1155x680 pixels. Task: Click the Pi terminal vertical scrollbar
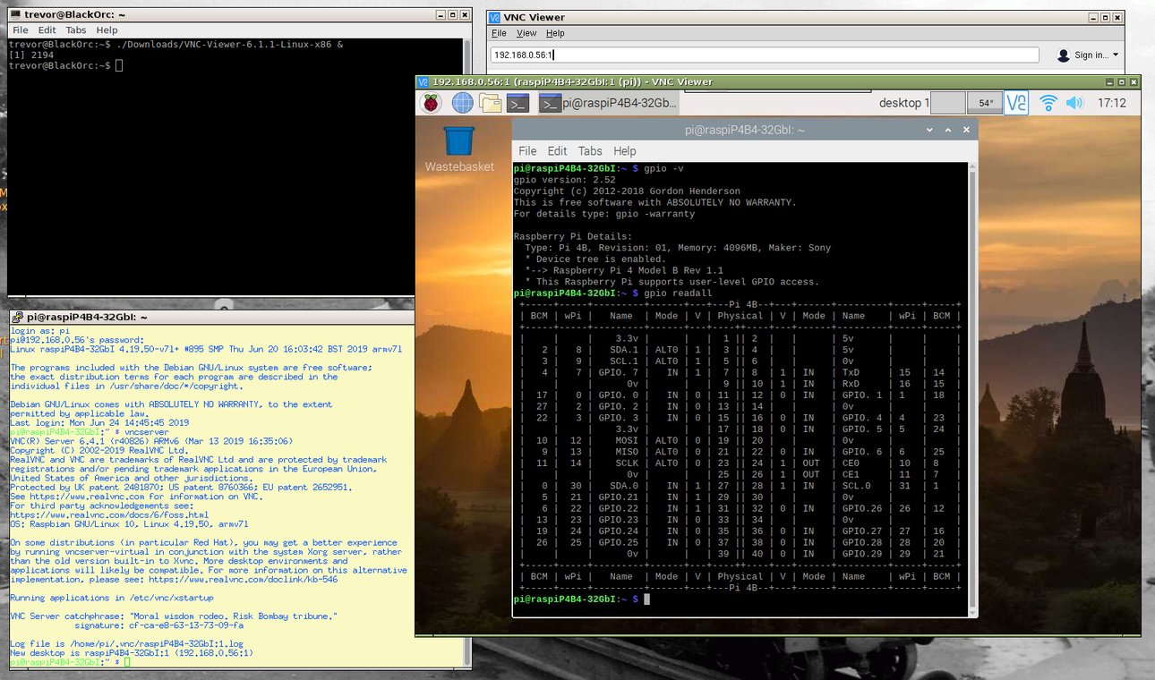tap(972, 388)
